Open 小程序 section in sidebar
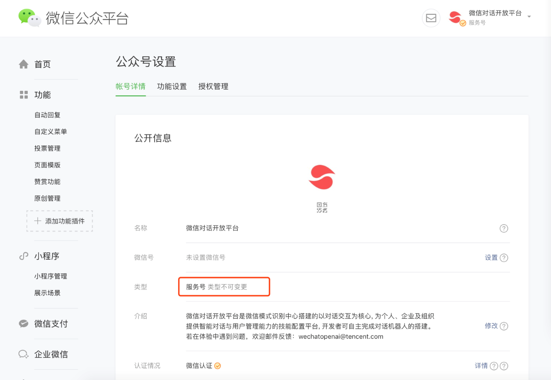This screenshot has height=380, width=551. coord(47,256)
